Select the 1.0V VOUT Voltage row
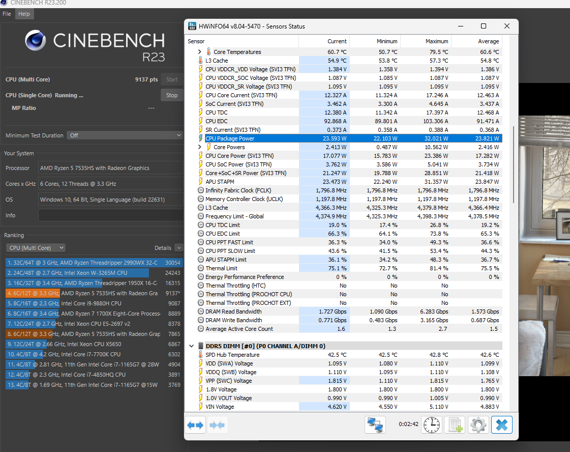 click(349, 398)
